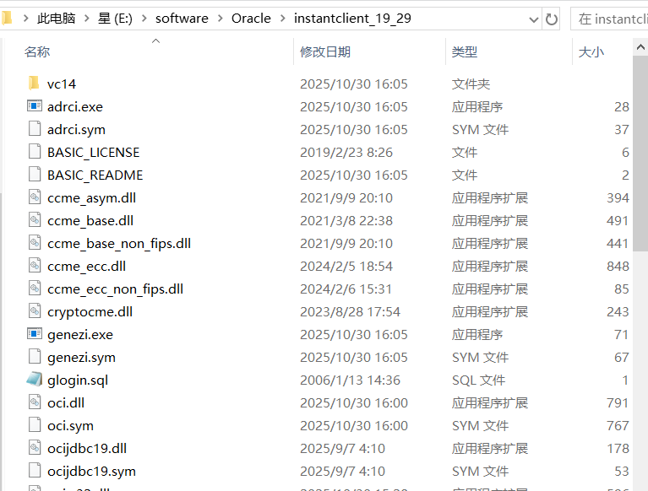
Task: Select the genezi.sym file name
Action: pos(81,358)
